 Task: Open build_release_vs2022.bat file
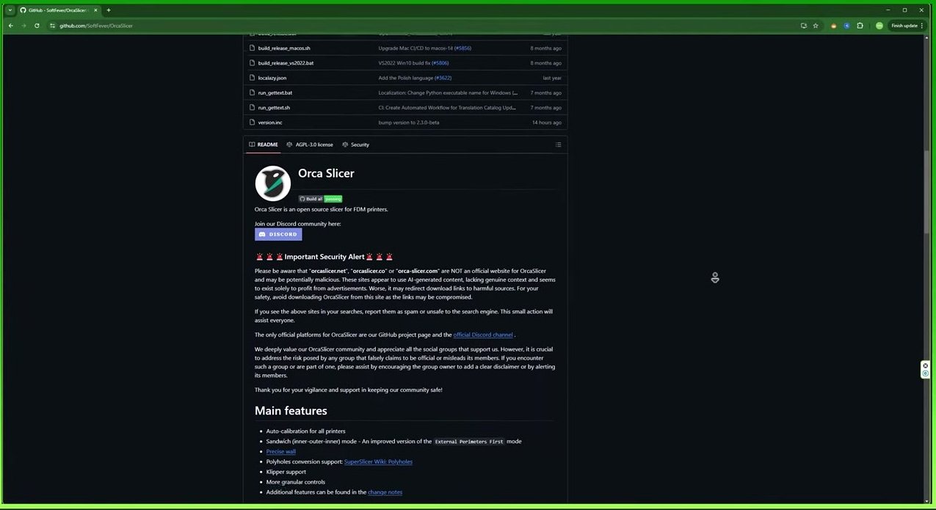(286, 63)
